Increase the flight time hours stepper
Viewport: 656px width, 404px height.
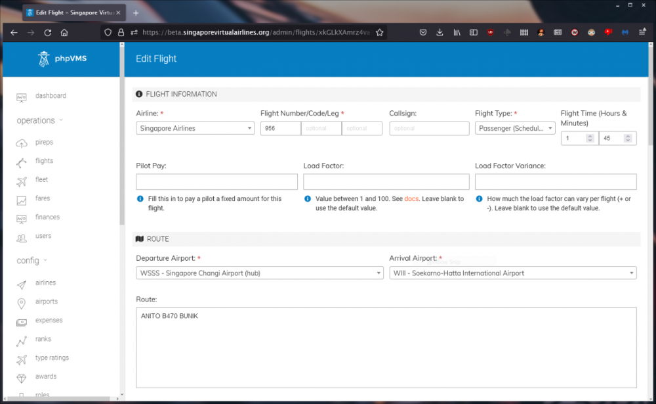click(x=590, y=136)
